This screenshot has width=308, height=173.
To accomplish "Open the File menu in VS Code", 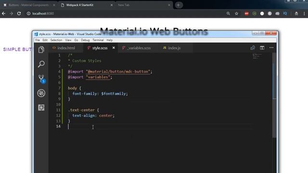I will [x=38, y=40].
